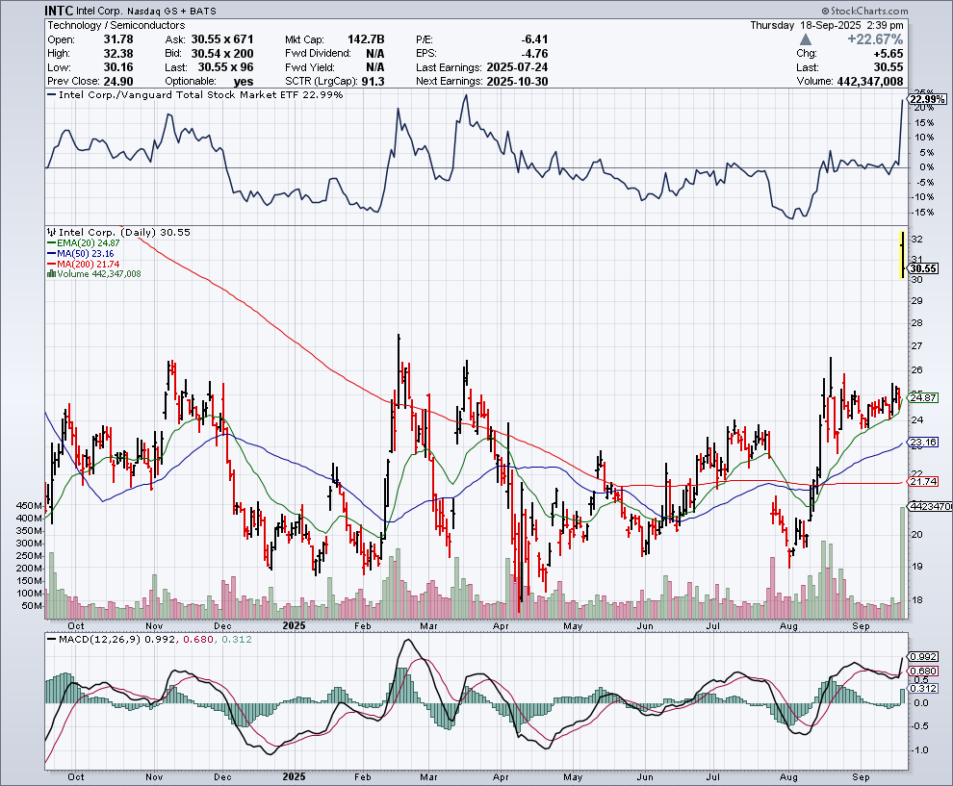Click the Fwd Dividend label
This screenshot has width=953, height=786.
(x=319, y=54)
